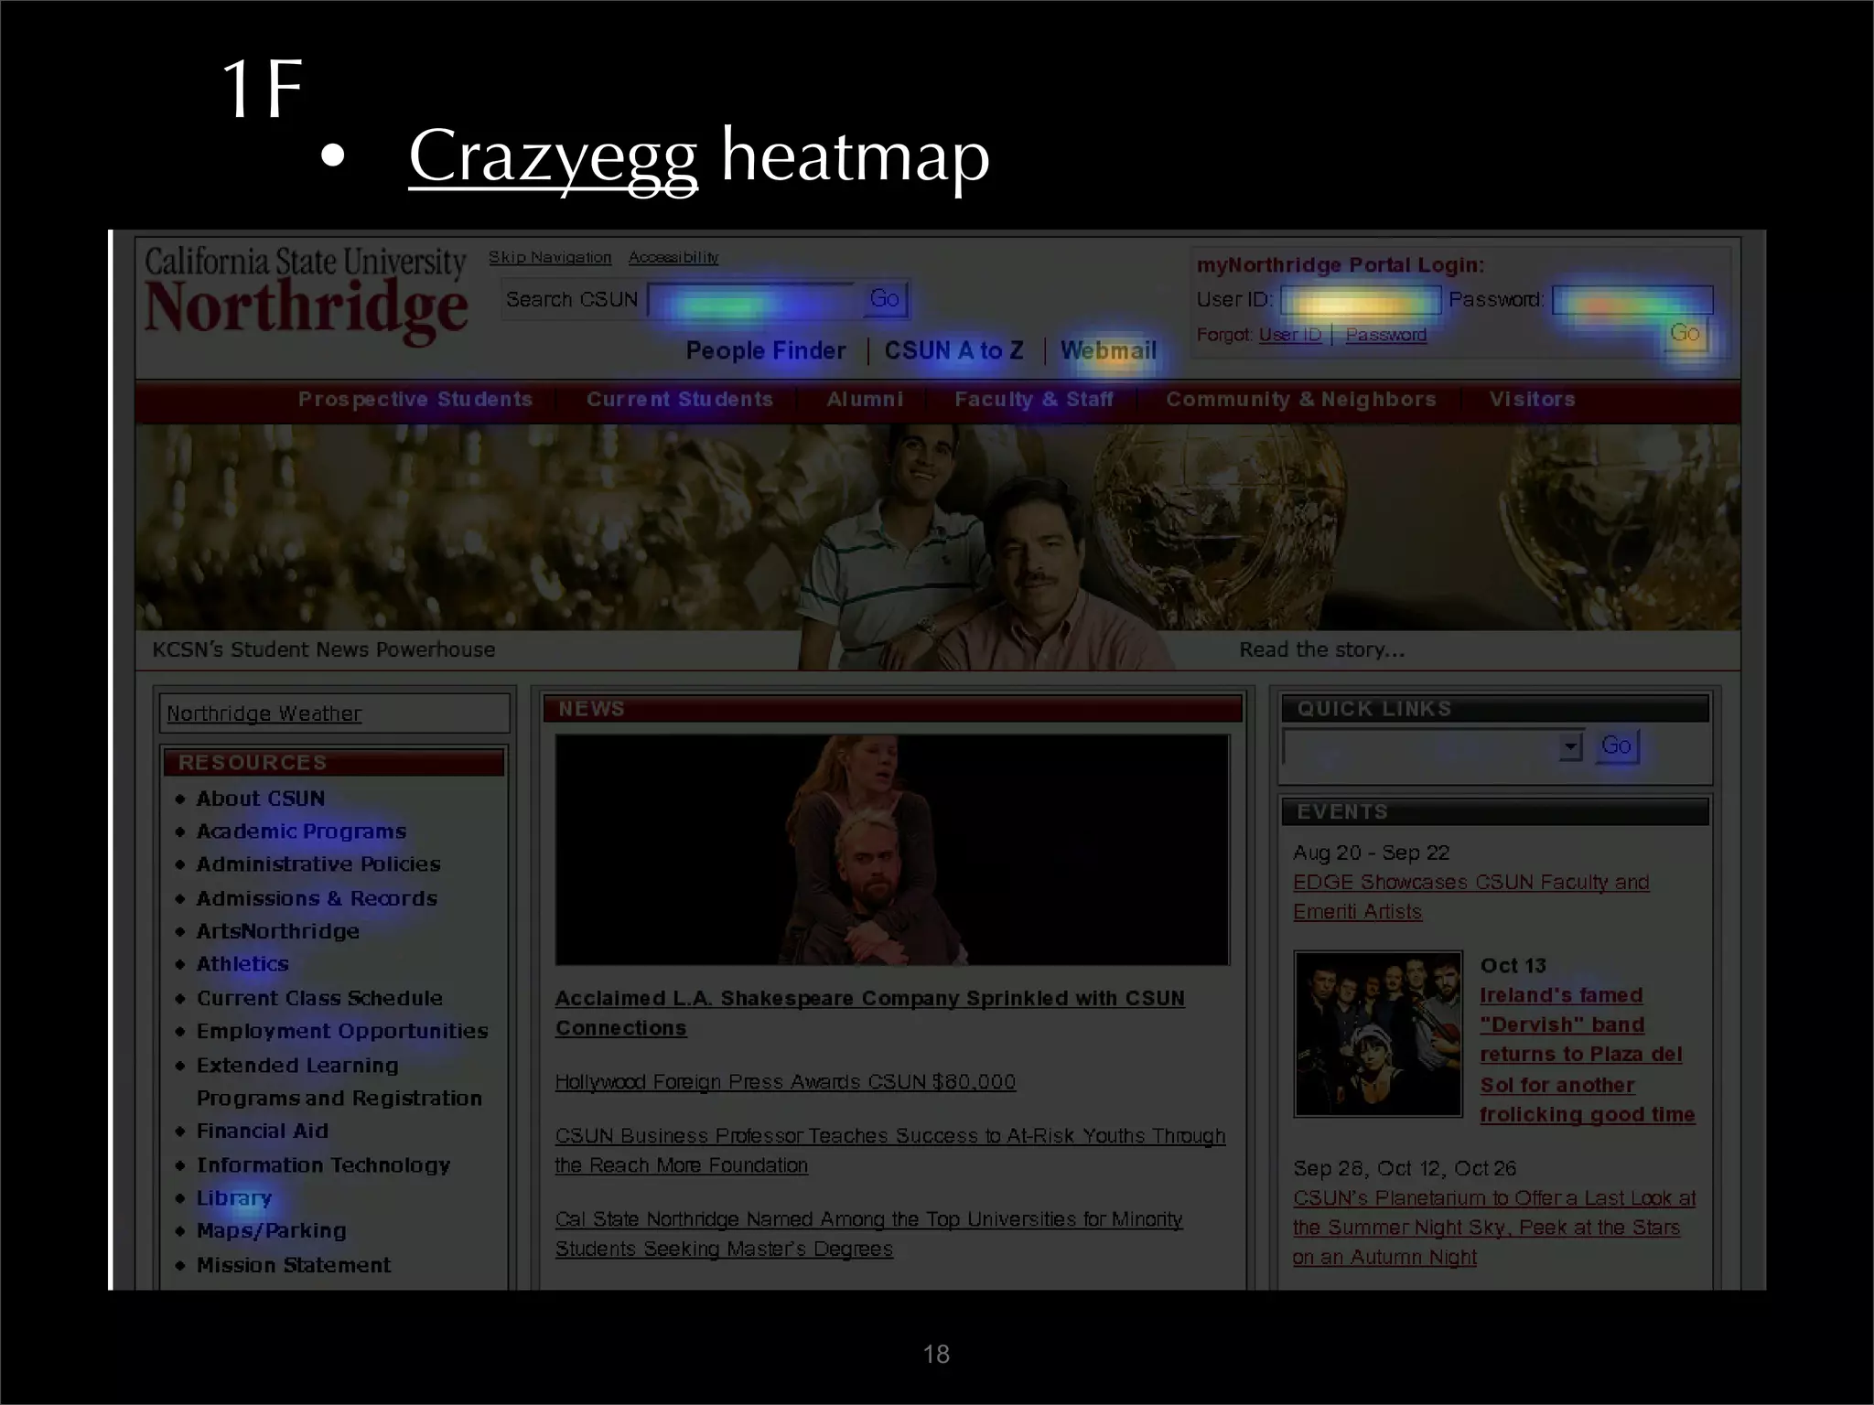This screenshot has height=1405, width=1874.
Task: Click Read the story link
Action: coord(1321,649)
